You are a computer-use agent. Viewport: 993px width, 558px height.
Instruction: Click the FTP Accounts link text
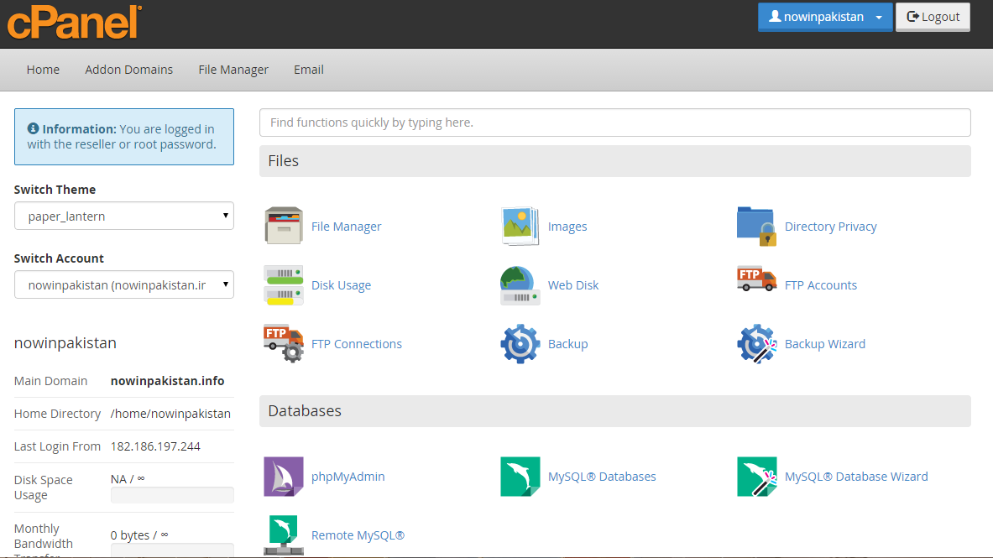tap(821, 285)
